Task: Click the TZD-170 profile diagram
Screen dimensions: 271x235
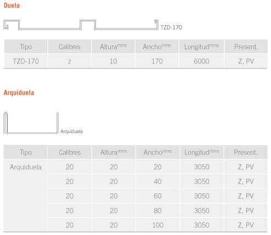Action: (x=81, y=25)
